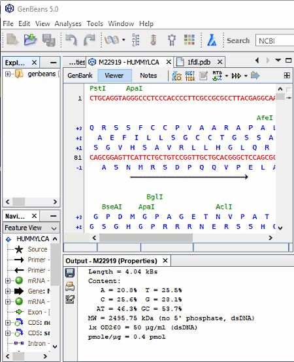Open file with the folder arrow icon

pos(30,40)
